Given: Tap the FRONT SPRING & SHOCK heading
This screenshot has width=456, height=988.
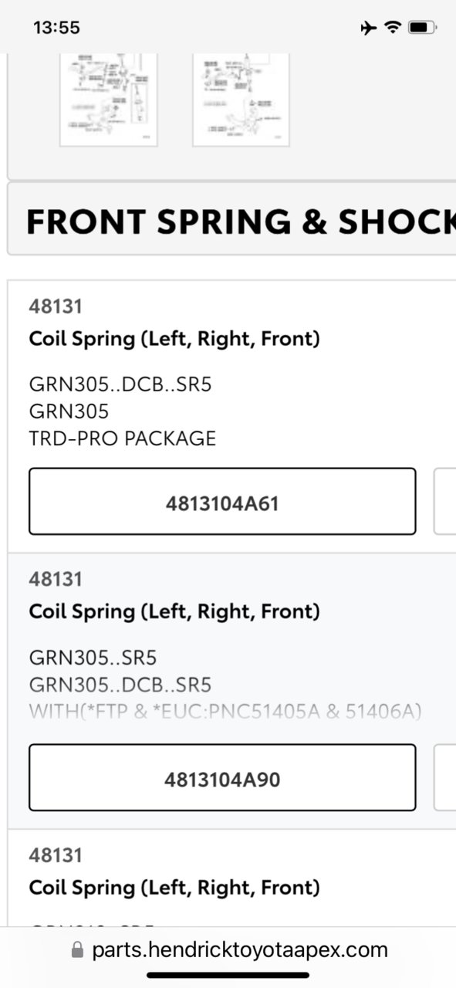Looking at the screenshot, I should point(241,222).
